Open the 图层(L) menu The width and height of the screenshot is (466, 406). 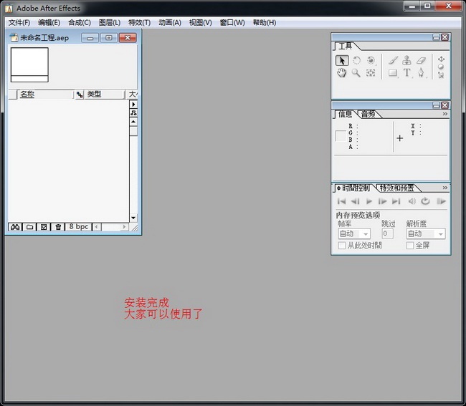[x=110, y=23]
